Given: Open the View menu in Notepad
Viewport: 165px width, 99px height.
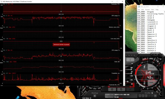Looking at the screenshot, I should coord(152,10).
